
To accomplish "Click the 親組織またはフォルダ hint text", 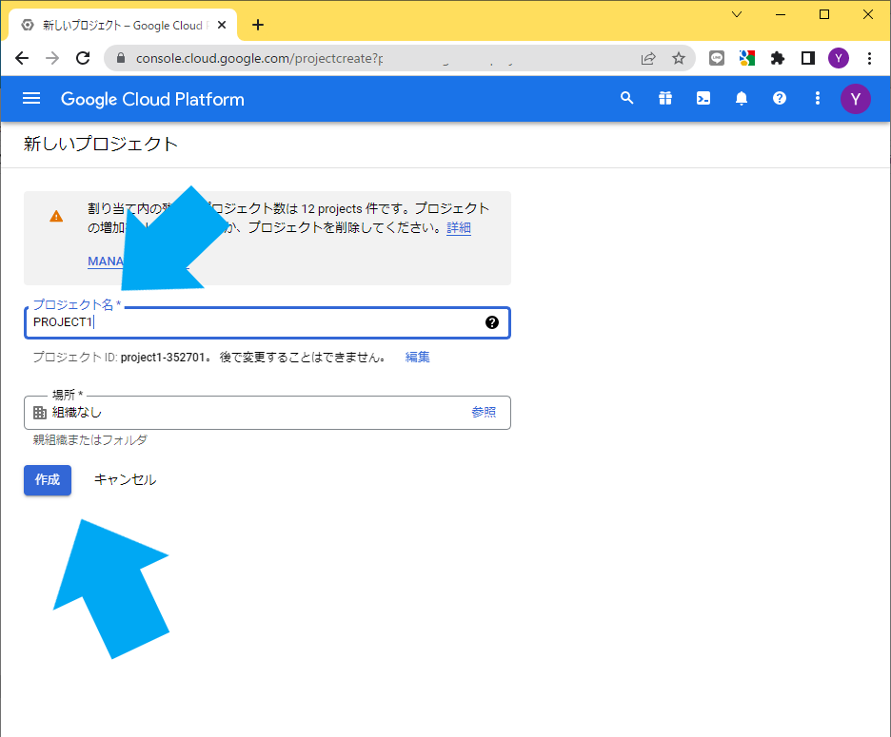I will click(x=90, y=440).
